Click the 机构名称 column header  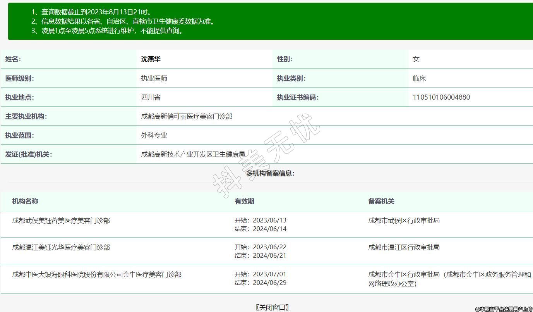25,201
